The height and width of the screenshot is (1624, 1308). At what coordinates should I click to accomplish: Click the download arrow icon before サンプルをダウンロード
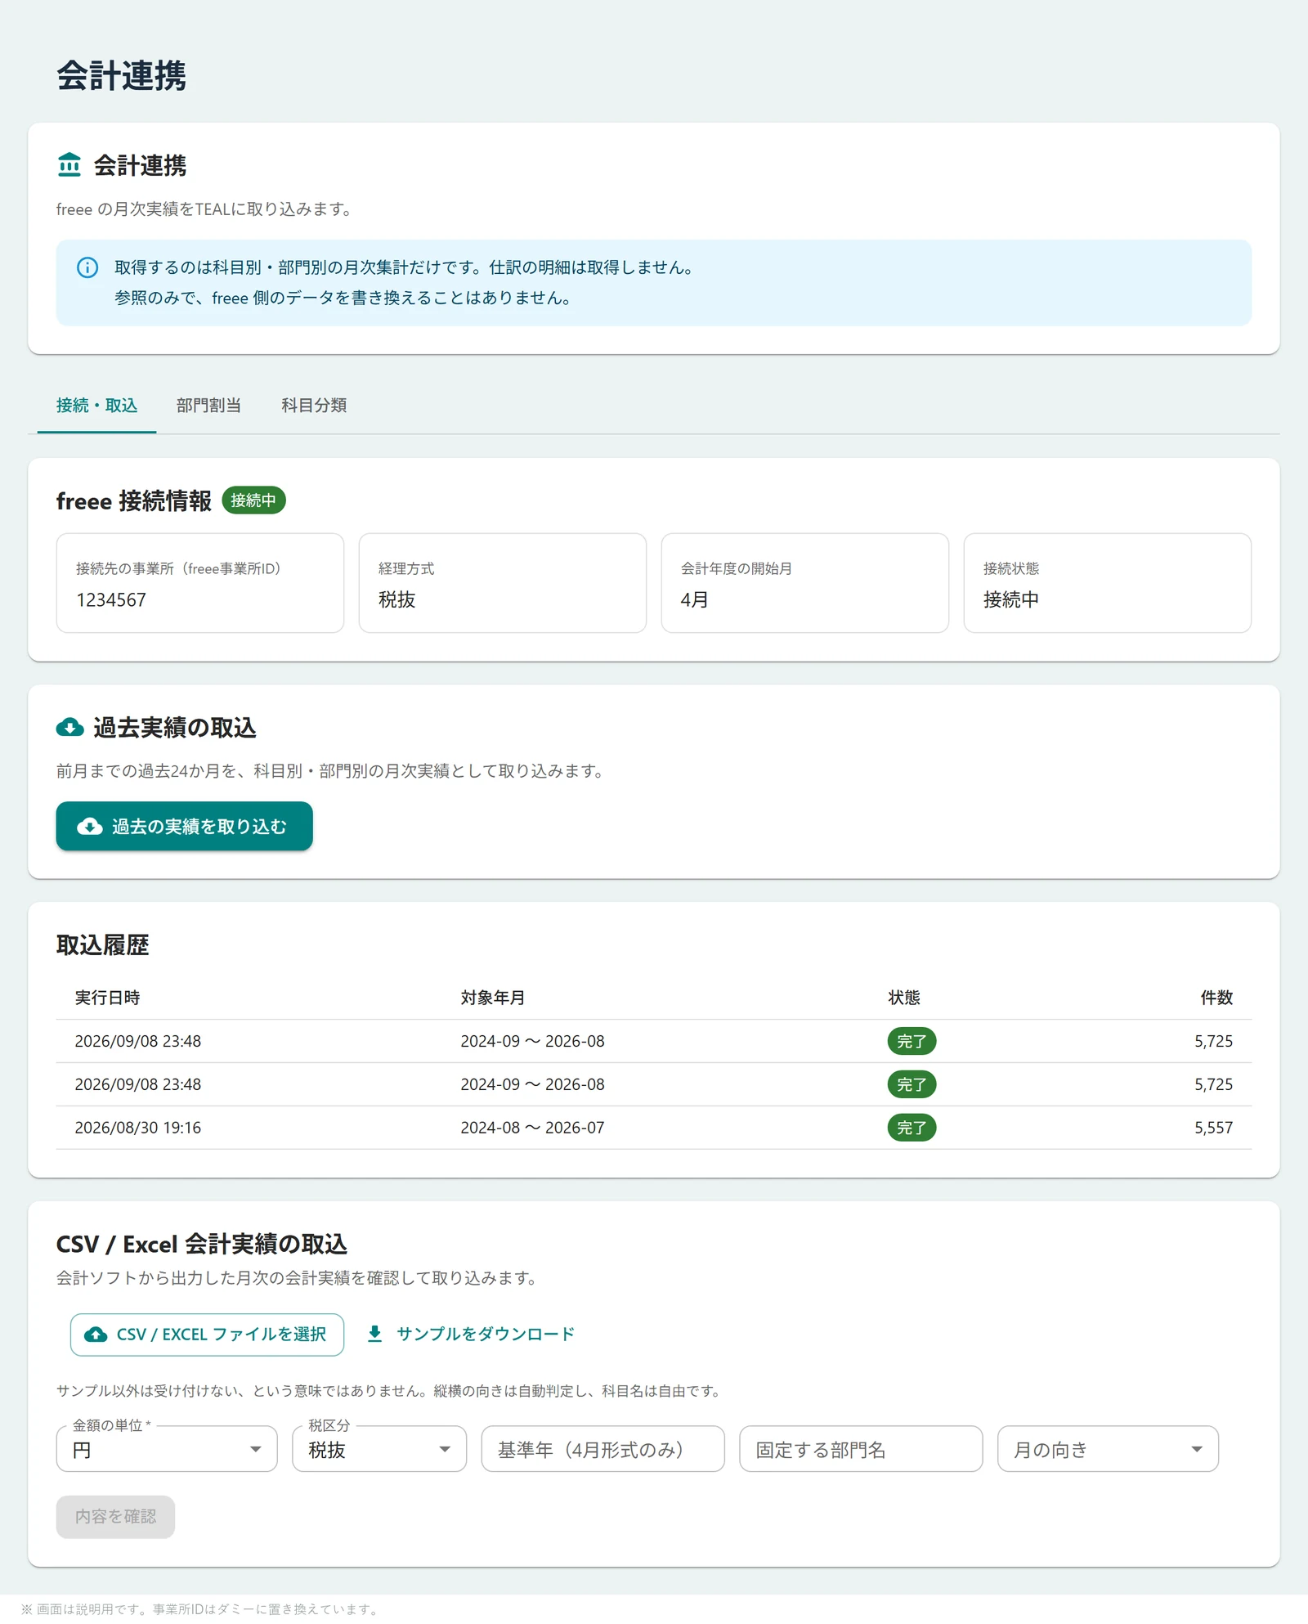[374, 1334]
